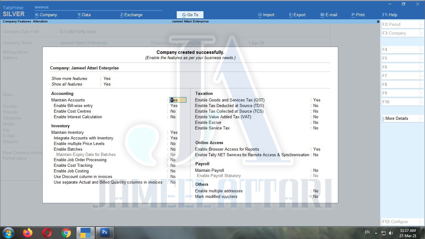The height and width of the screenshot is (239, 425).
Task: Open the taskbar clock showing 11:17 AM
Action: 408,233
